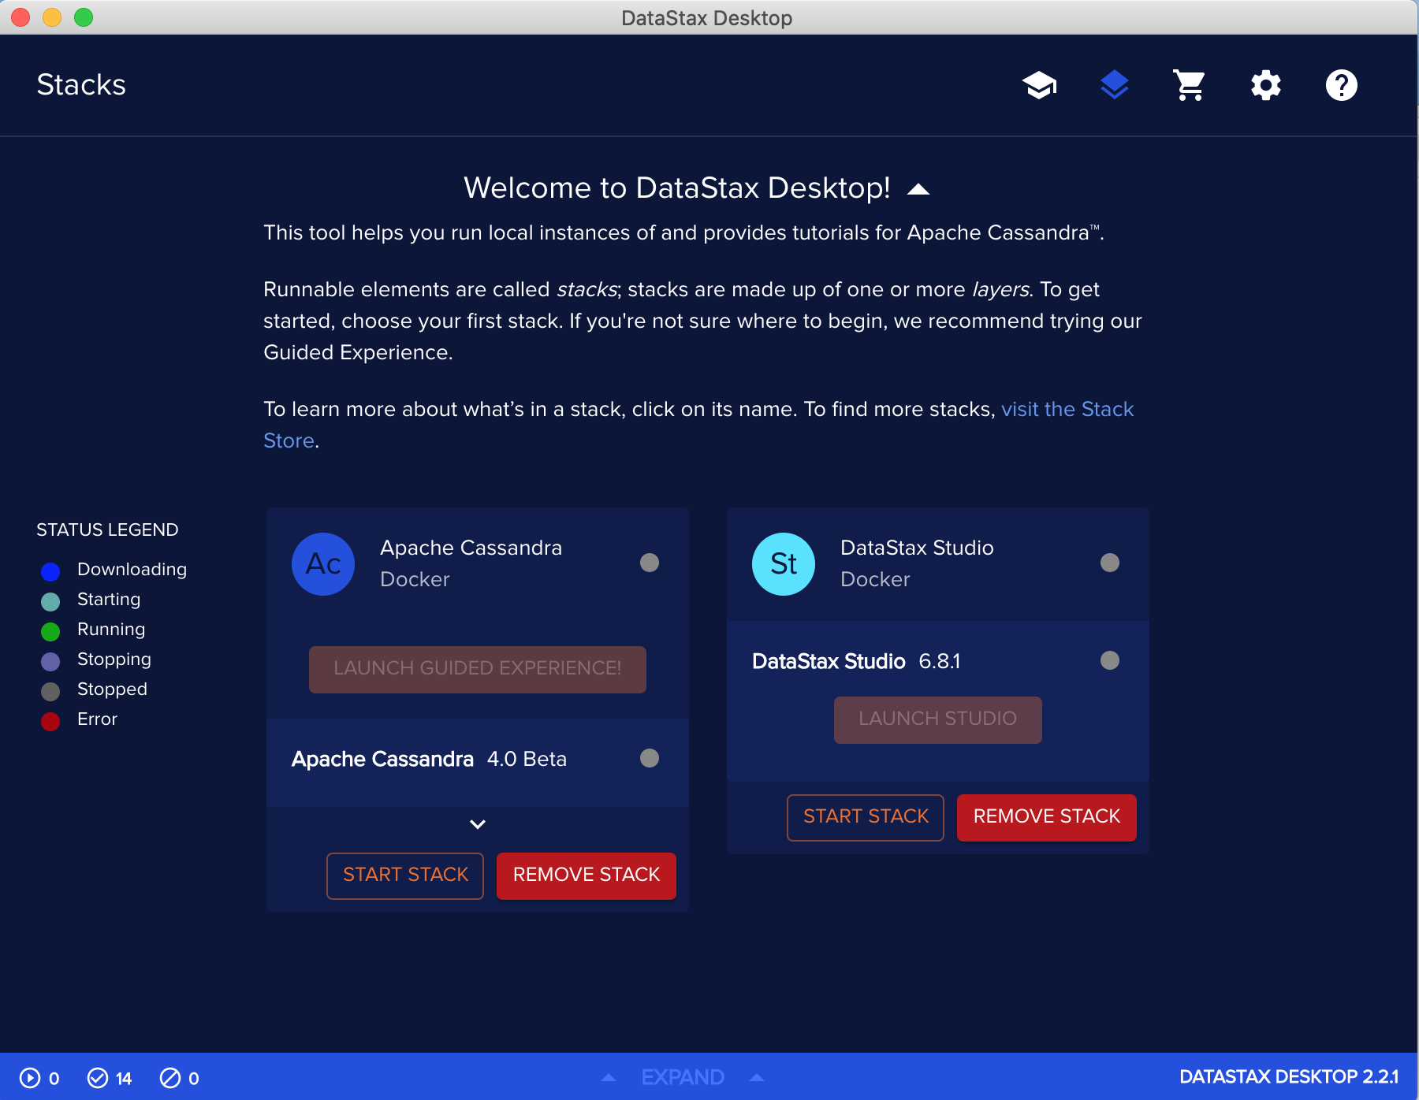Remove the DataStax Studio stack
The width and height of the screenshot is (1419, 1100).
pos(1045,817)
